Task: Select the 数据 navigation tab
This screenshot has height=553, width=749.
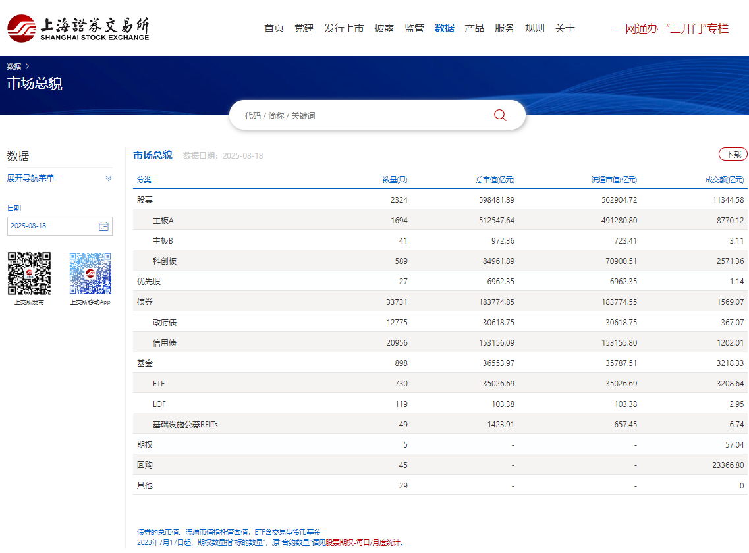Action: [x=445, y=28]
